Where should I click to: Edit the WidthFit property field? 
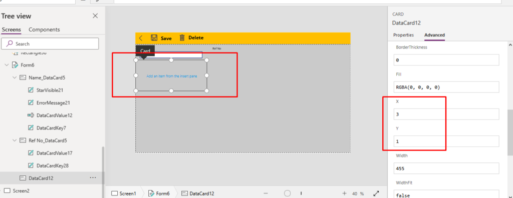coord(446,194)
